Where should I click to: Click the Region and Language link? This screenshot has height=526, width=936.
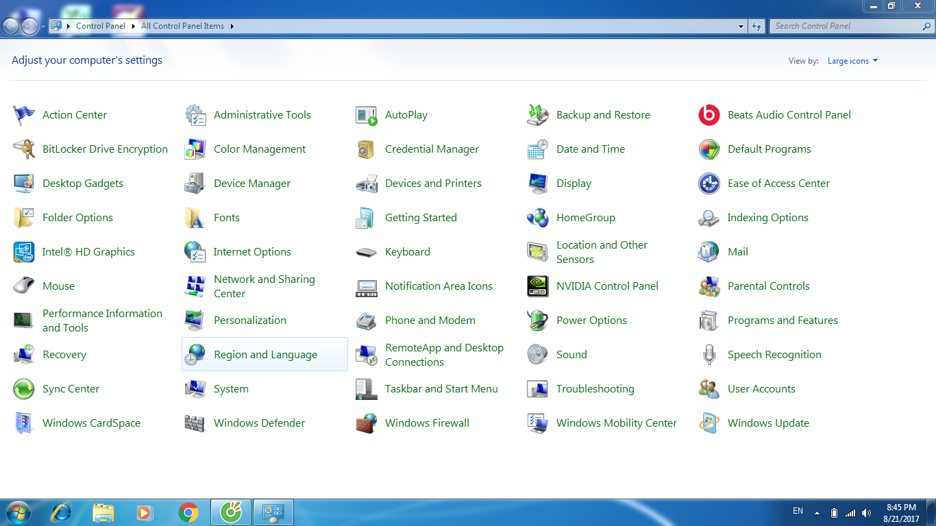(x=265, y=355)
